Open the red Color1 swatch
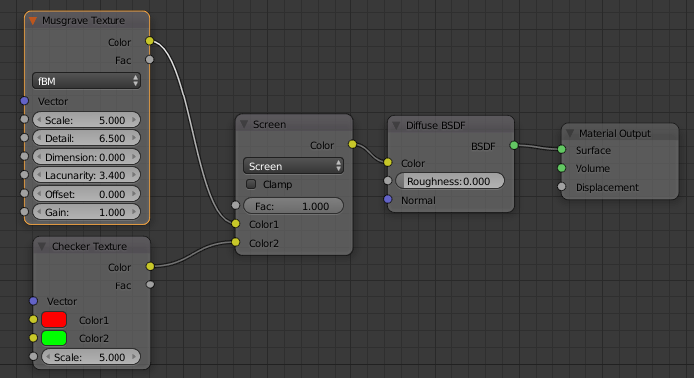 54,319
